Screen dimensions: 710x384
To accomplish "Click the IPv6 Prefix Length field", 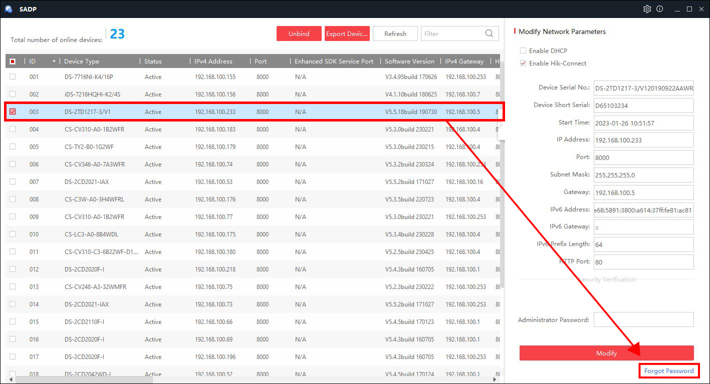I will pos(643,244).
